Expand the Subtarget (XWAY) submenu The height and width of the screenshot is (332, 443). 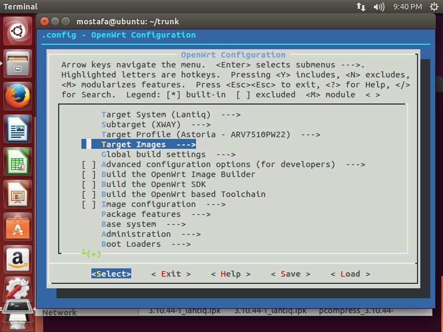click(x=156, y=124)
